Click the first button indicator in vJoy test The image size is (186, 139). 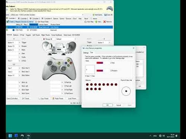pyautogui.click(x=87, y=85)
